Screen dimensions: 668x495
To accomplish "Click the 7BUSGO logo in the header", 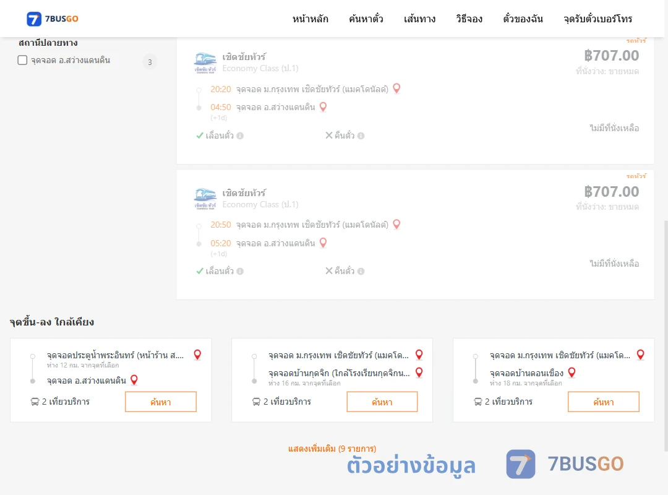I will tap(53, 19).
